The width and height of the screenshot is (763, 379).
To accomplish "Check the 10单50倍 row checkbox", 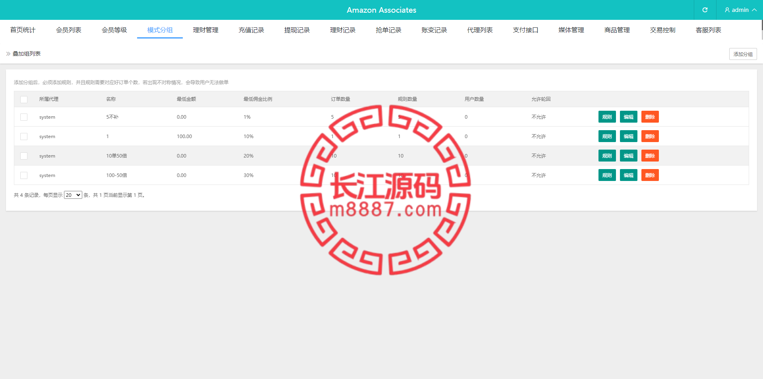I will [x=24, y=156].
